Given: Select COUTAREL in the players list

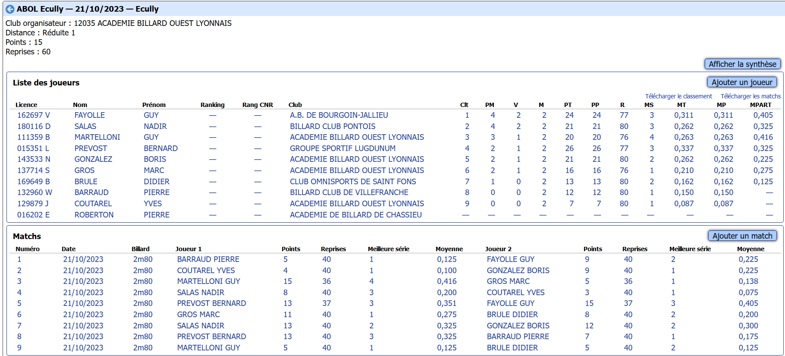Looking at the screenshot, I should (93, 204).
